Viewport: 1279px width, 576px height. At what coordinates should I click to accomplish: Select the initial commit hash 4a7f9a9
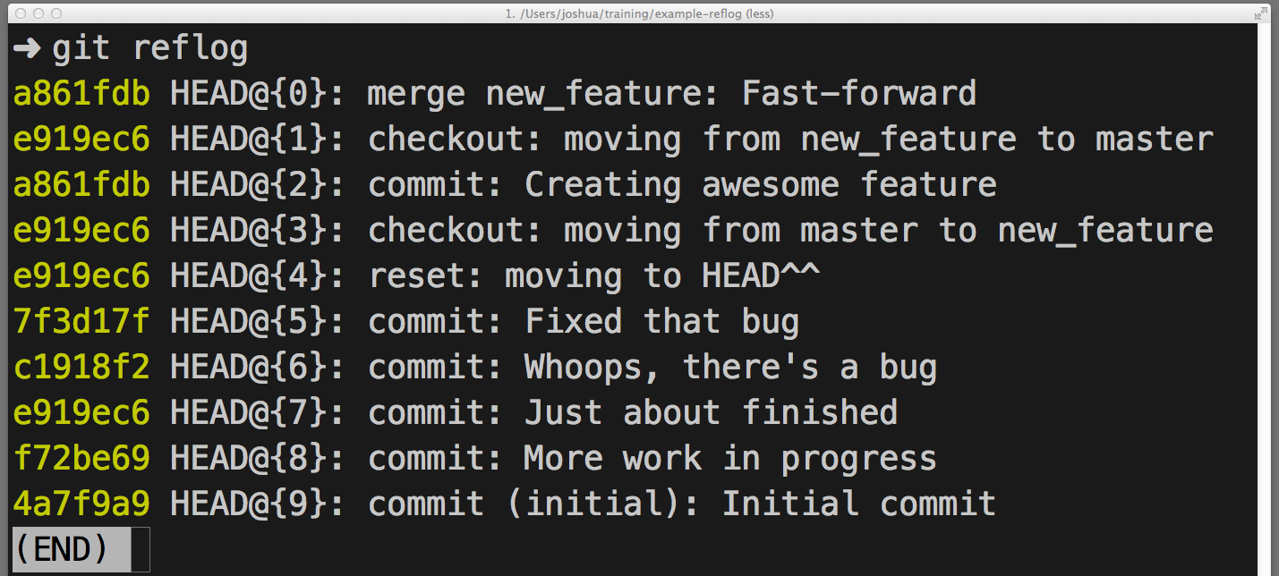pyautogui.click(x=81, y=503)
